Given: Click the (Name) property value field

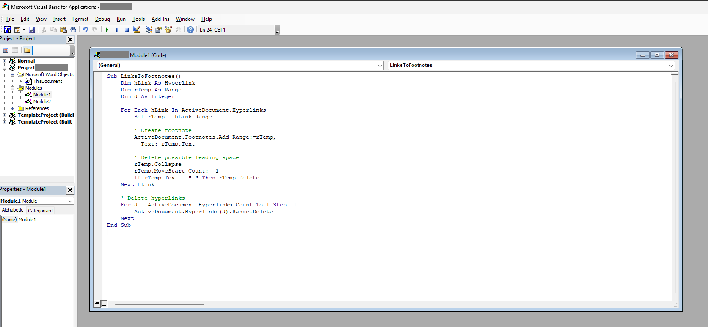Looking at the screenshot, I should click(x=45, y=220).
